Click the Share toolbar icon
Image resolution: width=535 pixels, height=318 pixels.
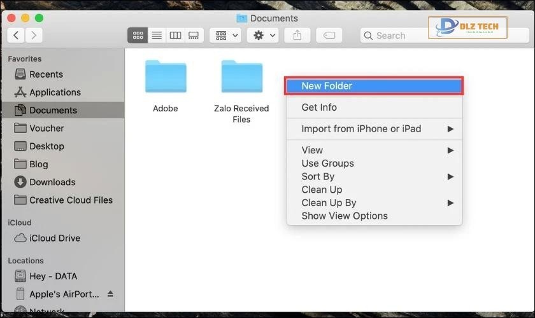point(297,36)
